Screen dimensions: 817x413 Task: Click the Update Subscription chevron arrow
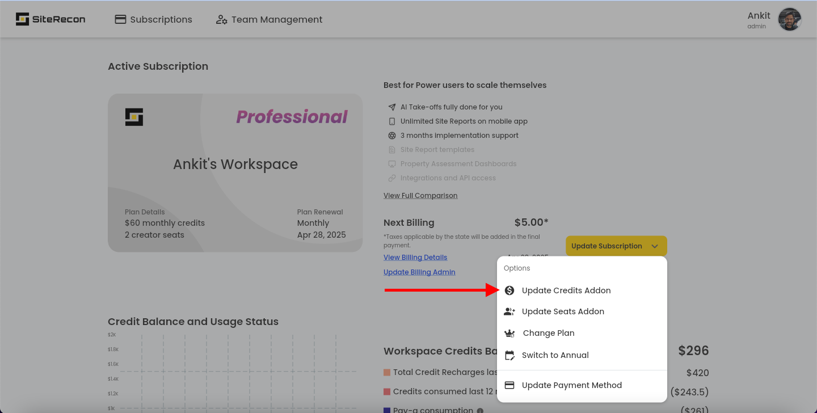(x=655, y=246)
